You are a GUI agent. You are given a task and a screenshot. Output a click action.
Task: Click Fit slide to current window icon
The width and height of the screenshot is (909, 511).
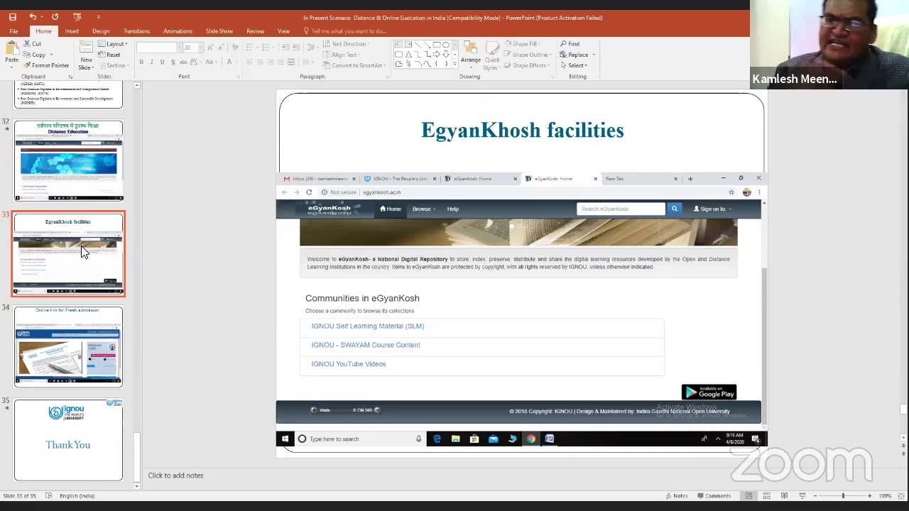coord(902,495)
